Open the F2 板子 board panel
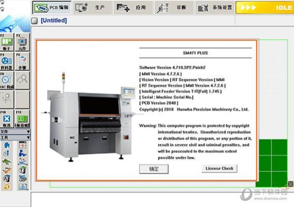Image resolution: width=294 pixels, height=207 pixels. pyautogui.click(x=7, y=42)
